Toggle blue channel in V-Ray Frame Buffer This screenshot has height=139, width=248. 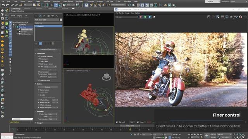[150, 17]
